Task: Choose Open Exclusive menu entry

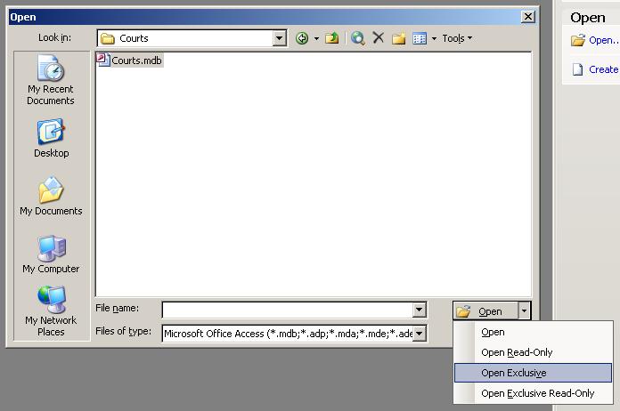Action: (533, 373)
